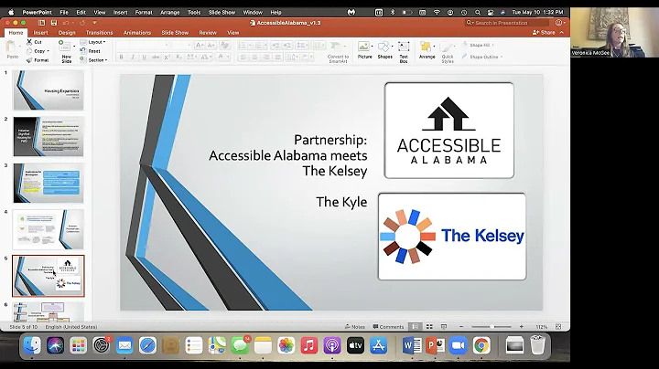
Task: Open the Slide Show menu bar item
Action: pyautogui.click(x=221, y=12)
